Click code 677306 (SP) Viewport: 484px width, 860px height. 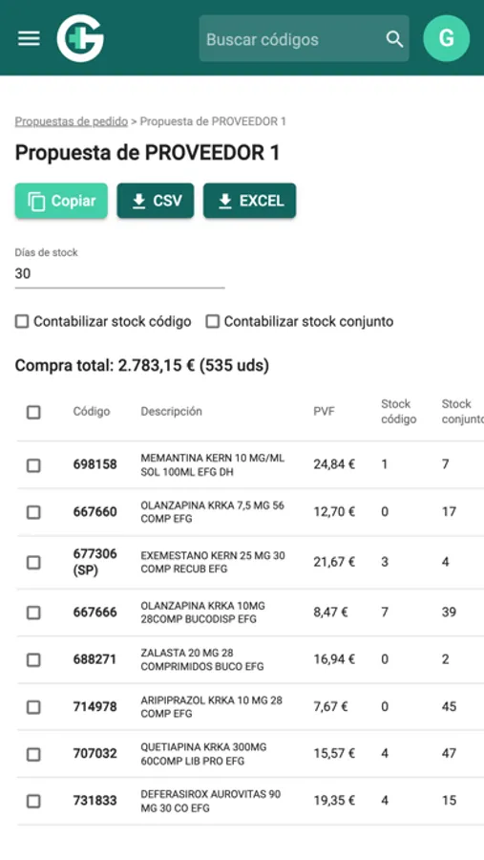pos(95,562)
